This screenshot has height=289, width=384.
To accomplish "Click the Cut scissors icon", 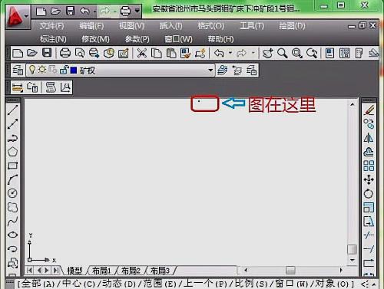I will pyautogui.click(x=141, y=53).
